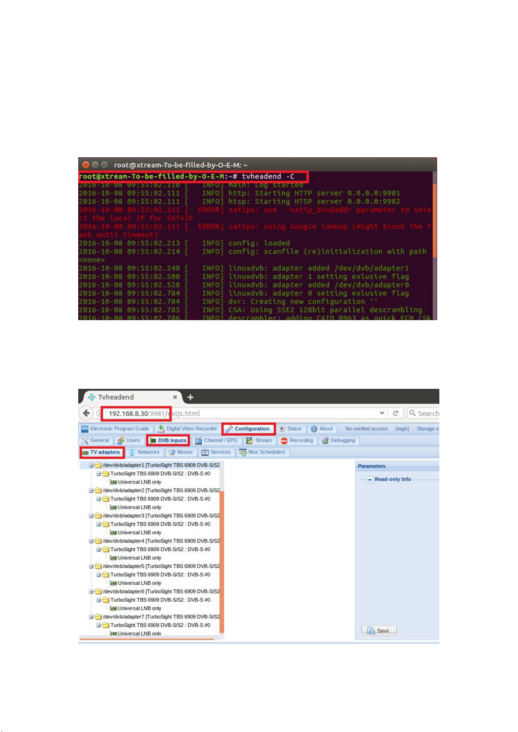Image resolution: width=518 pixels, height=732 pixels.
Task: Collapse the /dev/dvb/adapter4 tree node
Action: [x=91, y=541]
